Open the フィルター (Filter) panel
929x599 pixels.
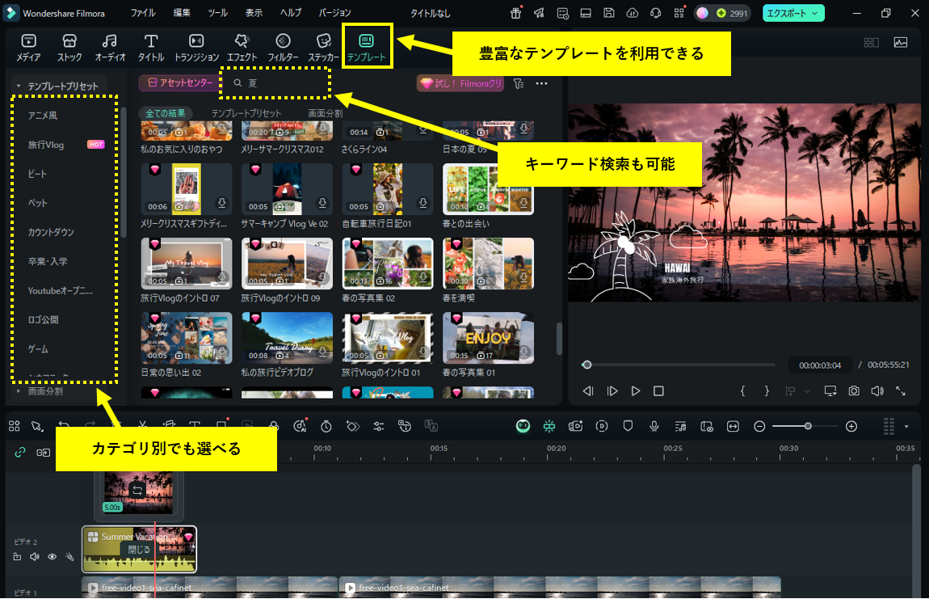(284, 48)
